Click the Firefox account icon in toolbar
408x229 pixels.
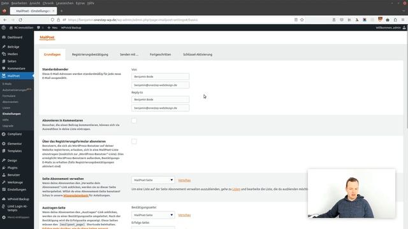click(x=334, y=20)
